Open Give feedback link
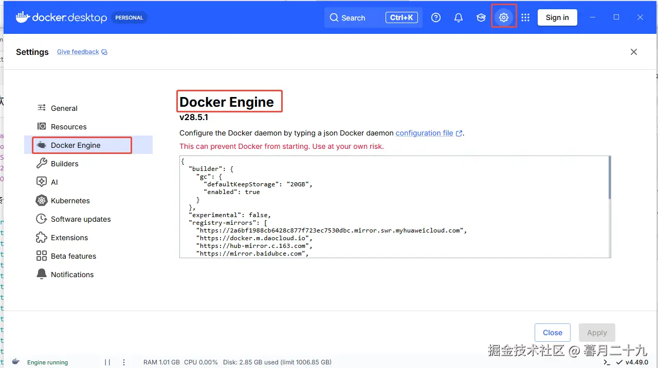The image size is (658, 368). pos(82,52)
